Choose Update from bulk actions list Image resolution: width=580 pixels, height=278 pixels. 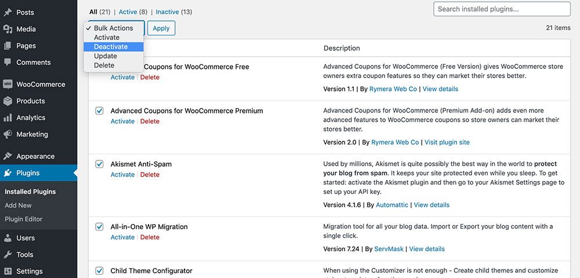click(x=114, y=56)
